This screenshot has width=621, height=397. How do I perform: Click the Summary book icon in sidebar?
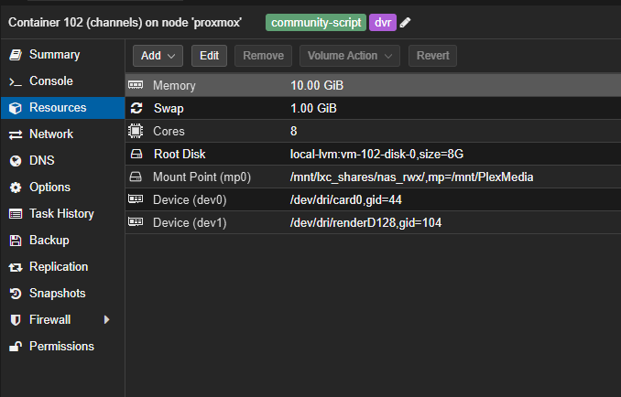(15, 55)
